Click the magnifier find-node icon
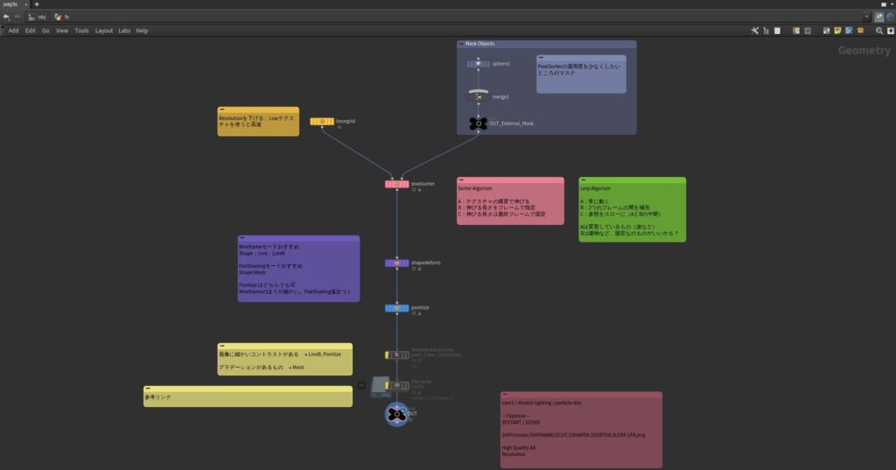Viewport: 896px width, 470px height. click(x=879, y=31)
